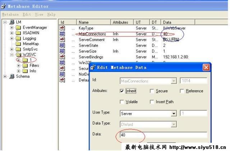Open the Edit menu

[x=27, y=14]
